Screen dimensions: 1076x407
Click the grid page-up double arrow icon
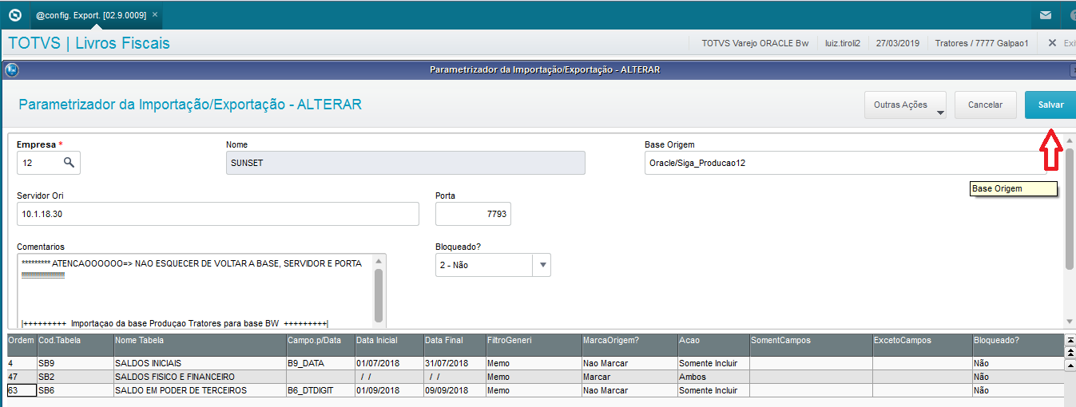click(1070, 352)
